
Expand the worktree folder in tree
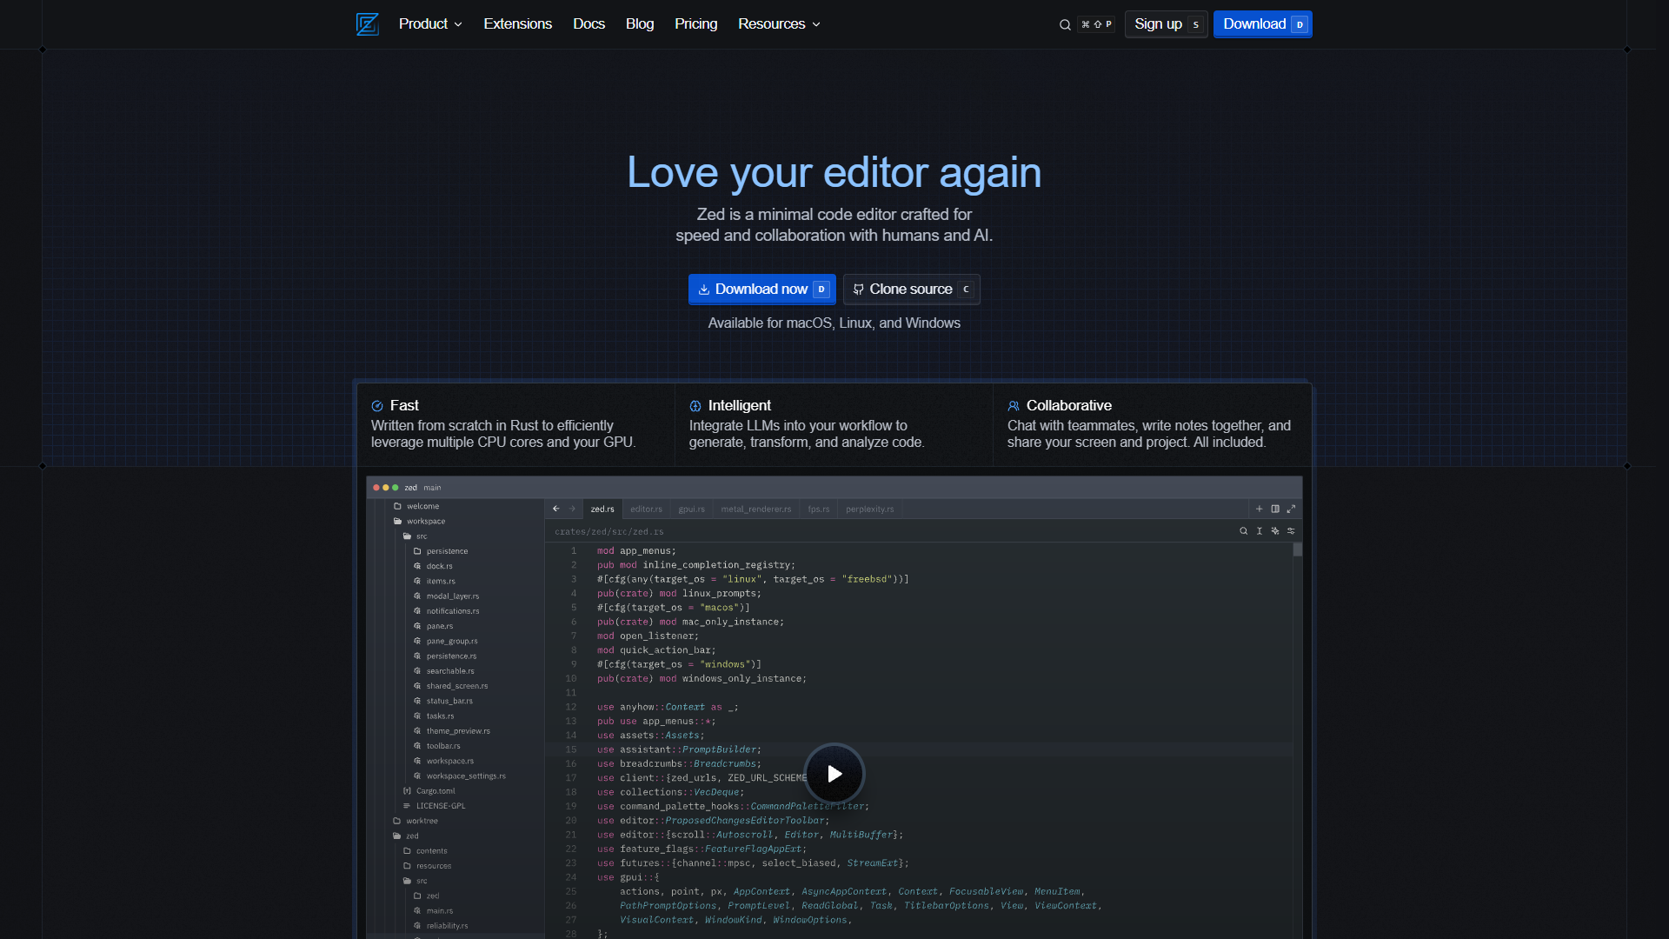click(416, 821)
